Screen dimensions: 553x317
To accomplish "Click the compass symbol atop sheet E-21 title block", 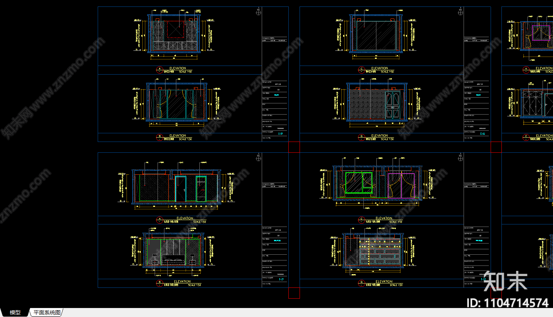I will tap(258, 158).
